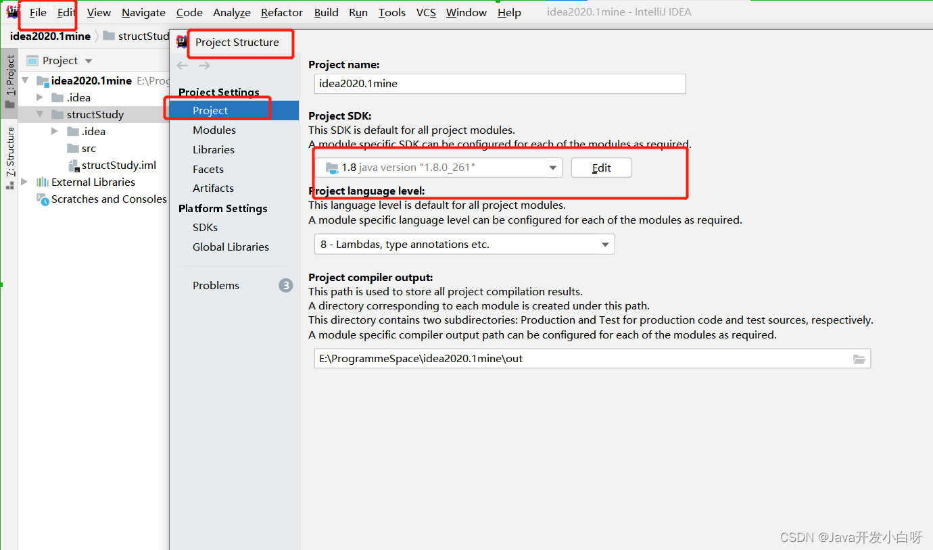This screenshot has width=933, height=550.
Task: Open the Refactor menu
Action: [282, 12]
